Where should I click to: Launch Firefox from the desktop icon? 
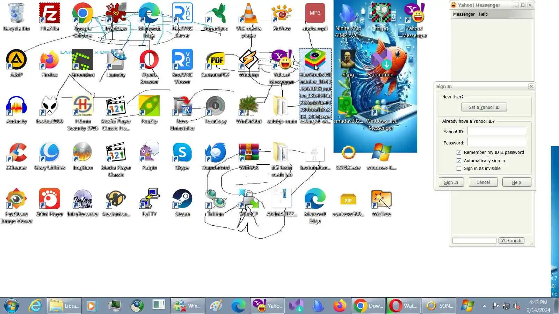click(x=49, y=63)
